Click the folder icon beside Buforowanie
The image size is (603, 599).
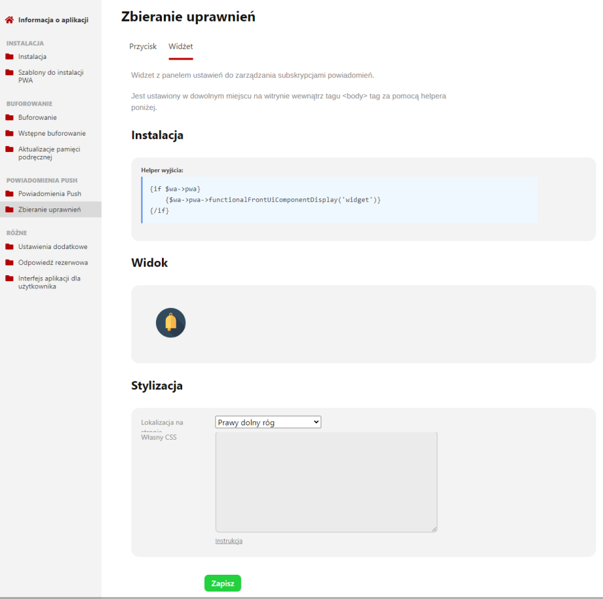click(10, 117)
